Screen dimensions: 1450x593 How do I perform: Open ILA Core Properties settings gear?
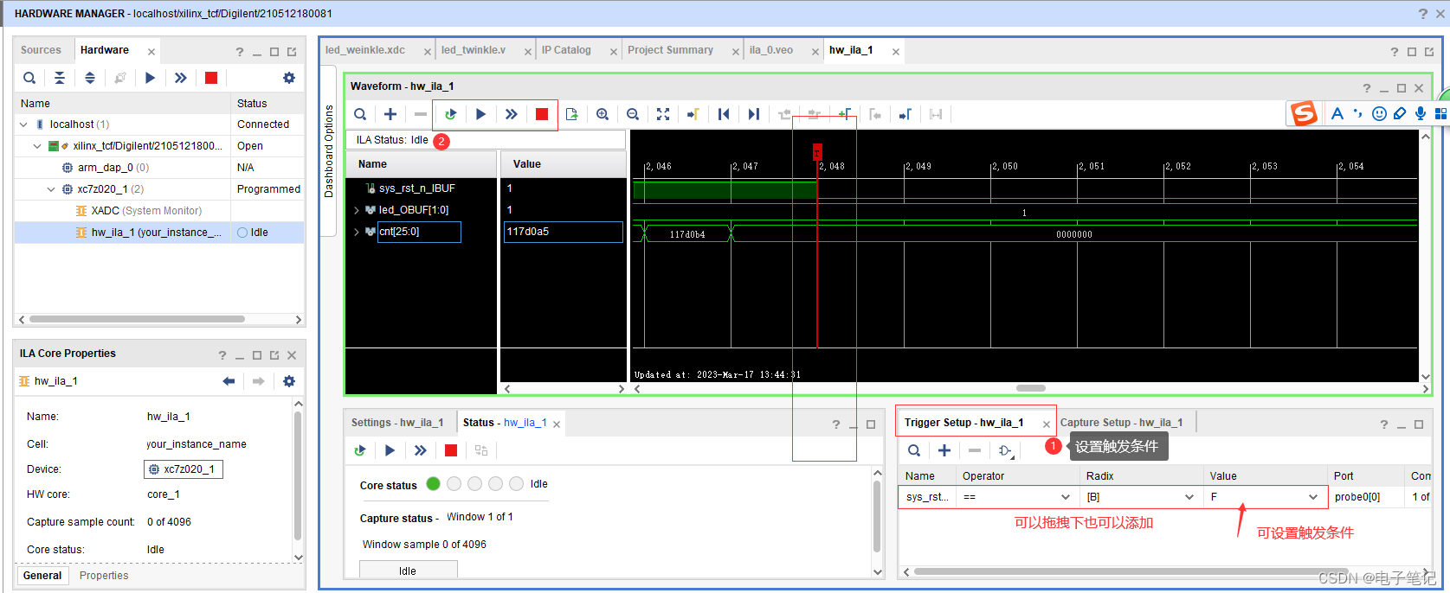click(289, 381)
